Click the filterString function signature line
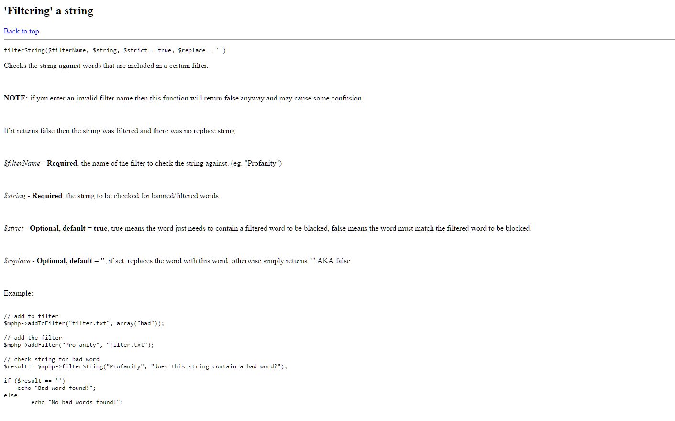675x421 pixels. 115,50
